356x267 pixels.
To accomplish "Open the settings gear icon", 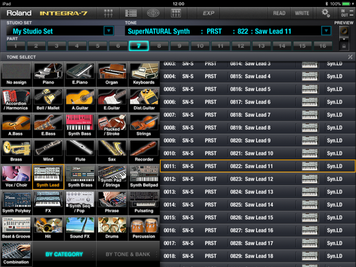I will click(325, 13).
